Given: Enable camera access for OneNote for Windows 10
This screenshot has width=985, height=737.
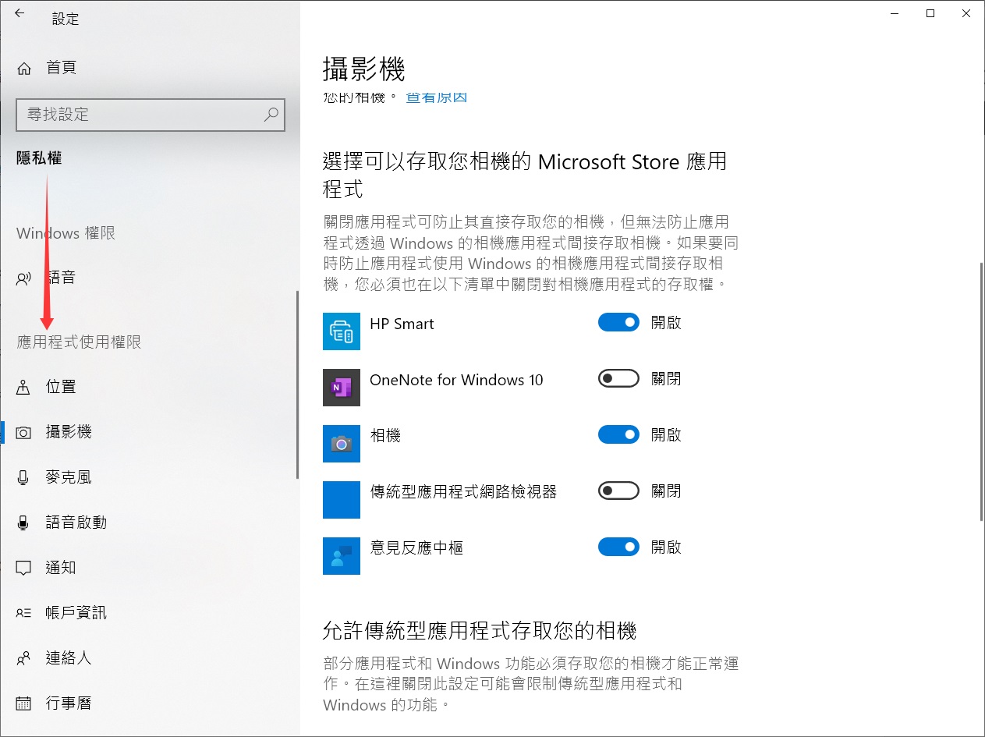Looking at the screenshot, I should coord(618,378).
